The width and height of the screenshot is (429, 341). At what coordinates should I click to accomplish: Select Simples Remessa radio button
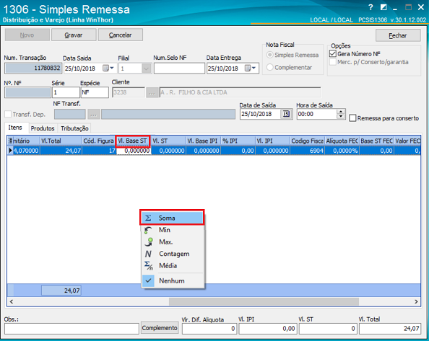tap(270, 55)
